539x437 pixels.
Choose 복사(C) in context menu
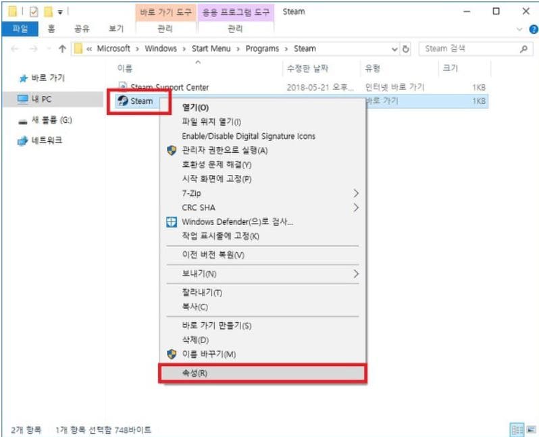[263, 307]
